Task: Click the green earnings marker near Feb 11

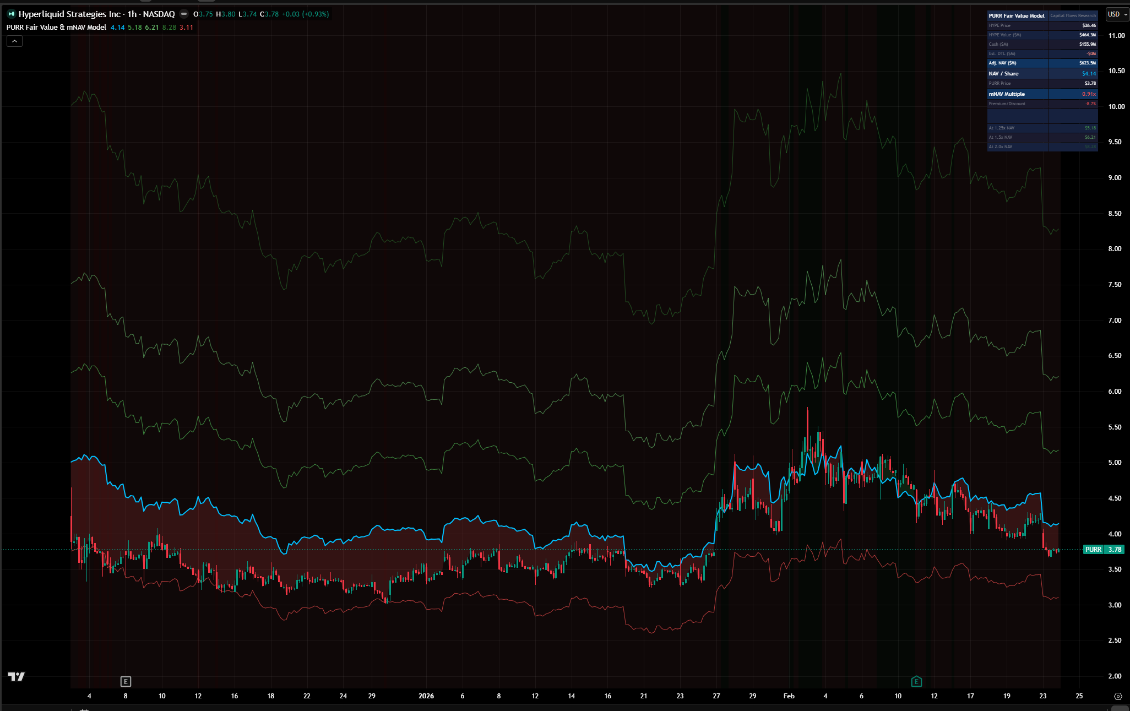Action: [916, 682]
